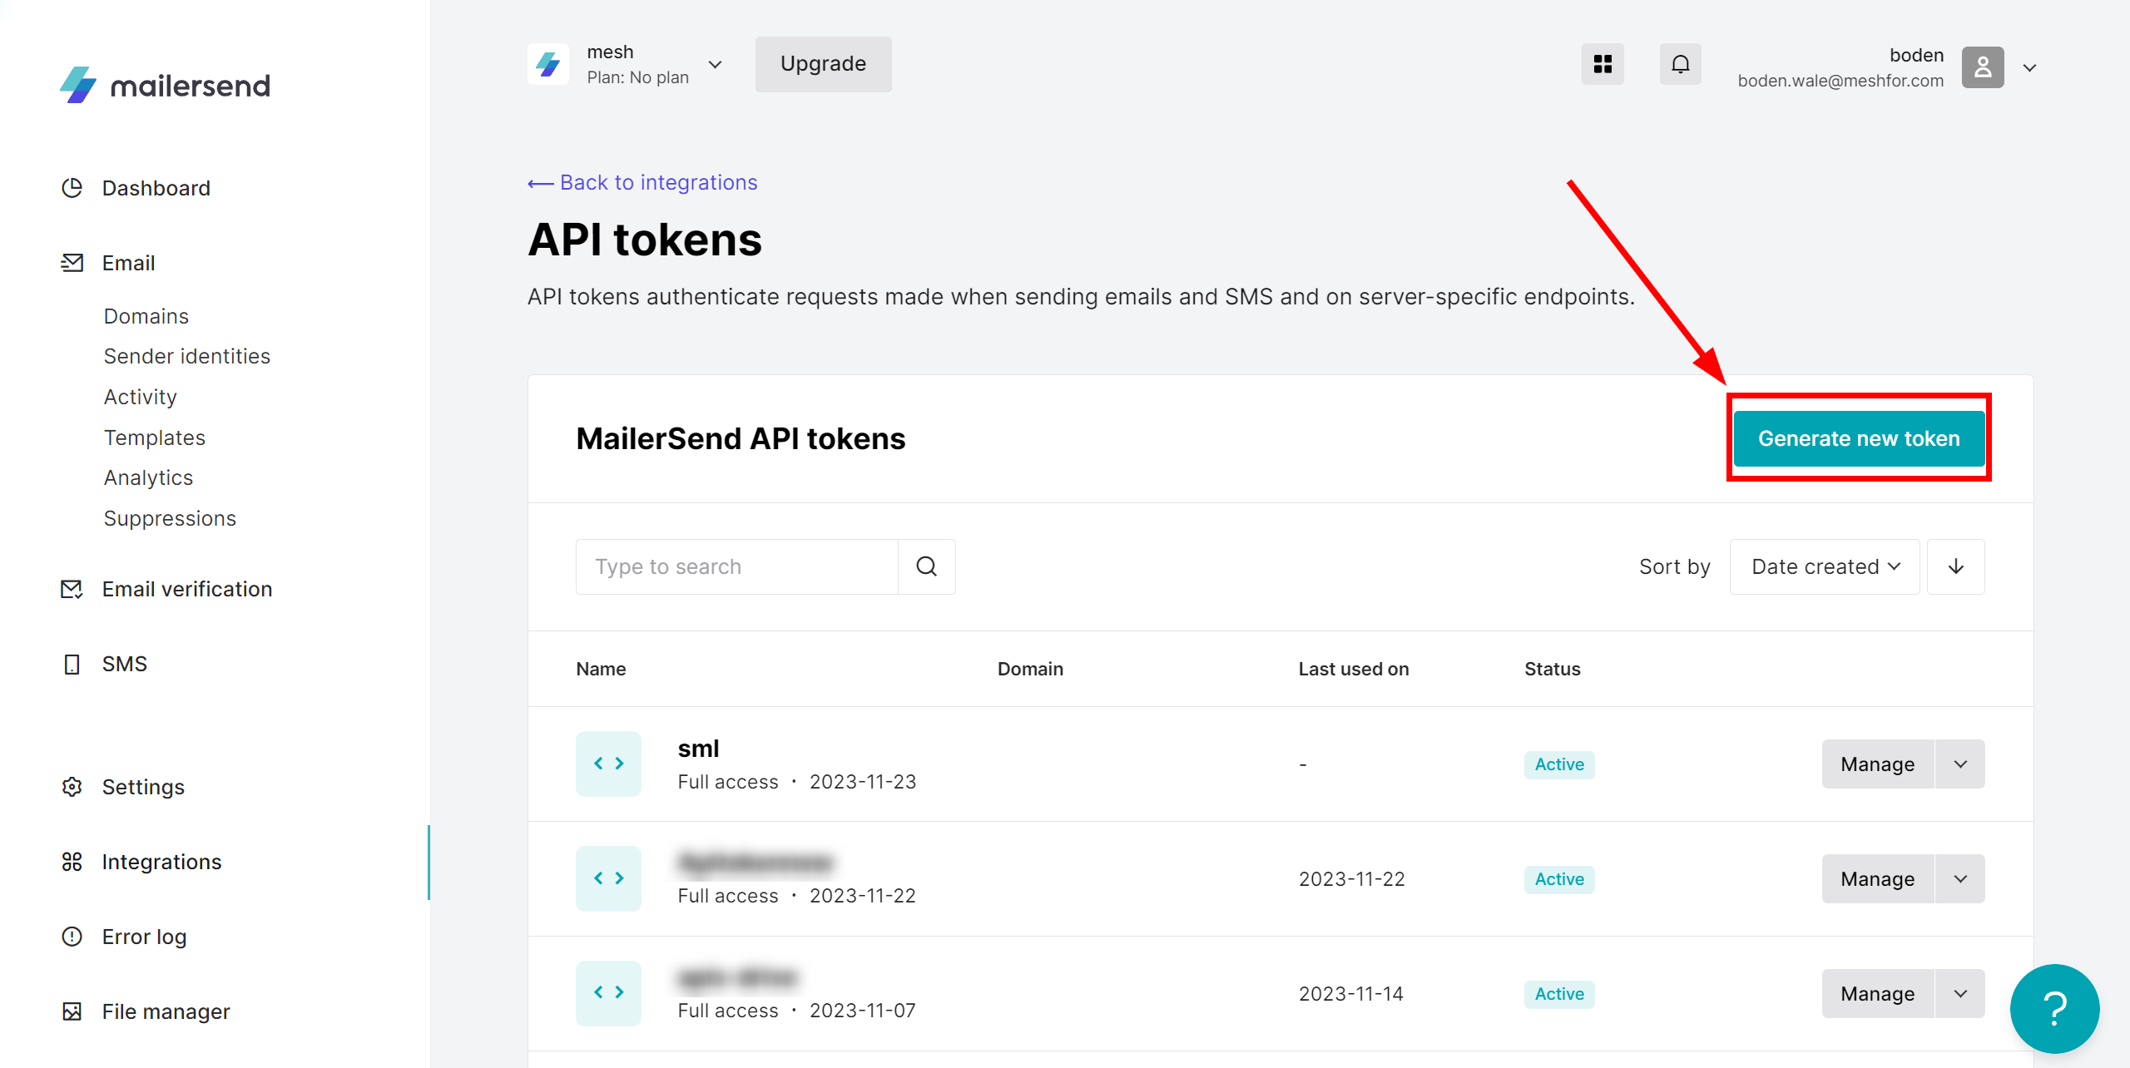This screenshot has width=2130, height=1068.
Task: Open Dashboard from the sidebar
Action: (x=156, y=188)
